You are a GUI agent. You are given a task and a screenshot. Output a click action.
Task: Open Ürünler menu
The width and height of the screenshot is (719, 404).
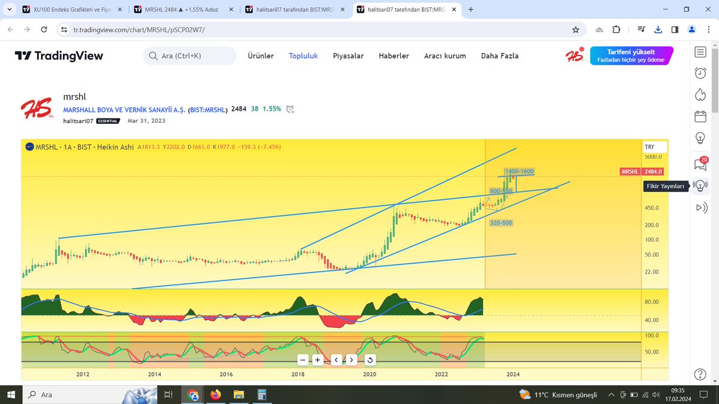[x=261, y=56]
